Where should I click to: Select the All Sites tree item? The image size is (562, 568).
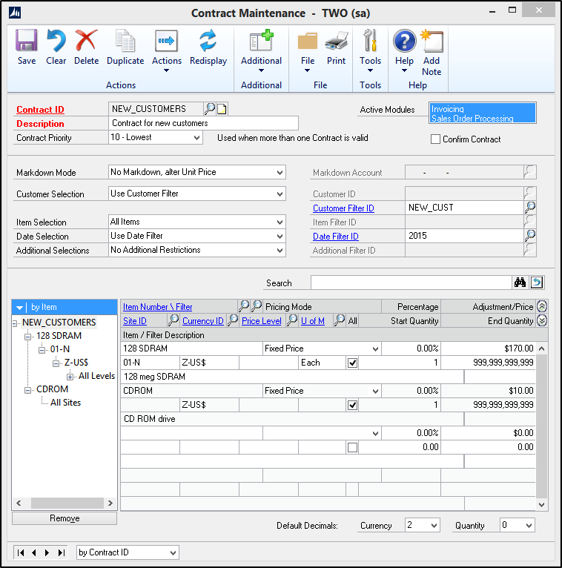tap(65, 403)
